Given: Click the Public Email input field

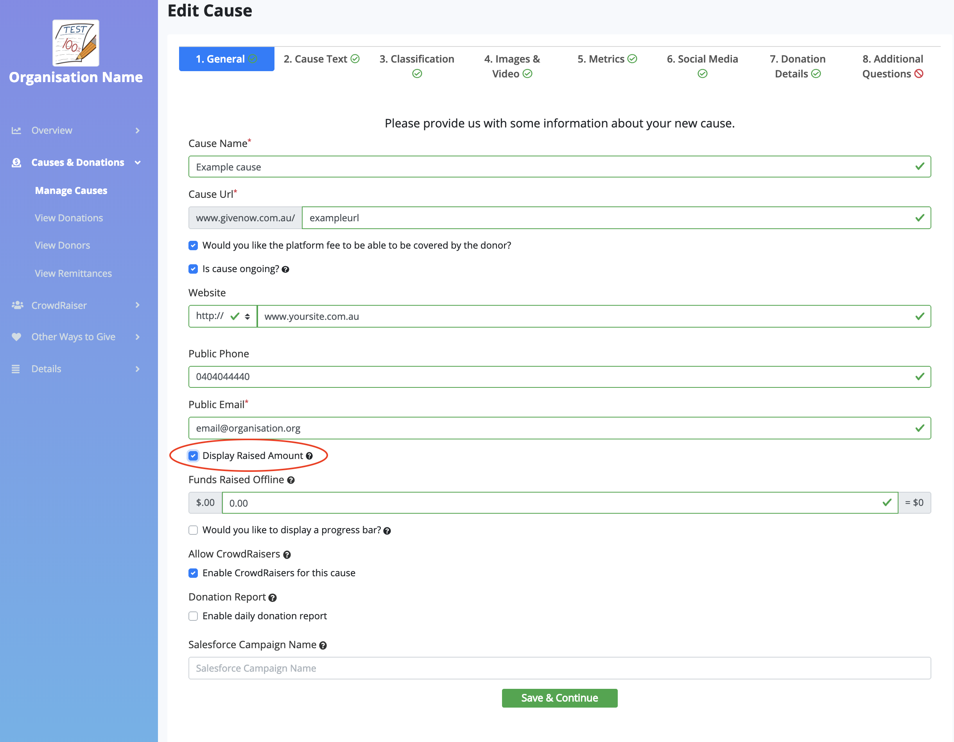Looking at the screenshot, I should pos(559,428).
